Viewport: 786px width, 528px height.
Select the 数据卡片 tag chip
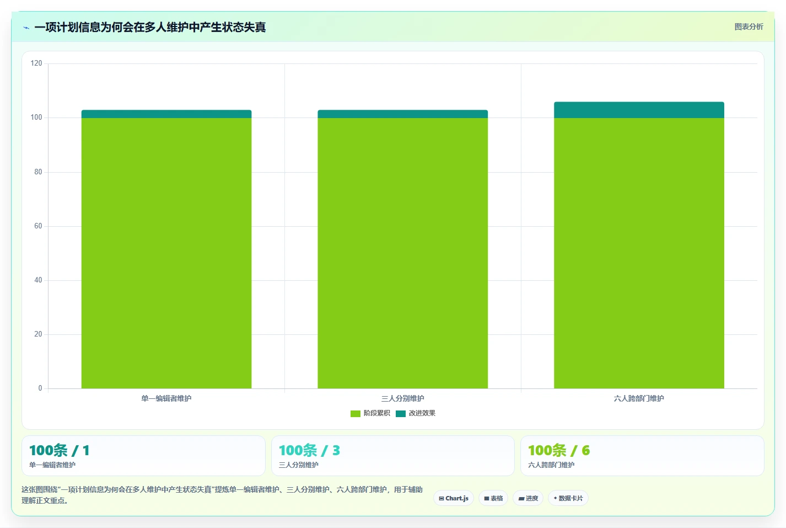pos(568,498)
